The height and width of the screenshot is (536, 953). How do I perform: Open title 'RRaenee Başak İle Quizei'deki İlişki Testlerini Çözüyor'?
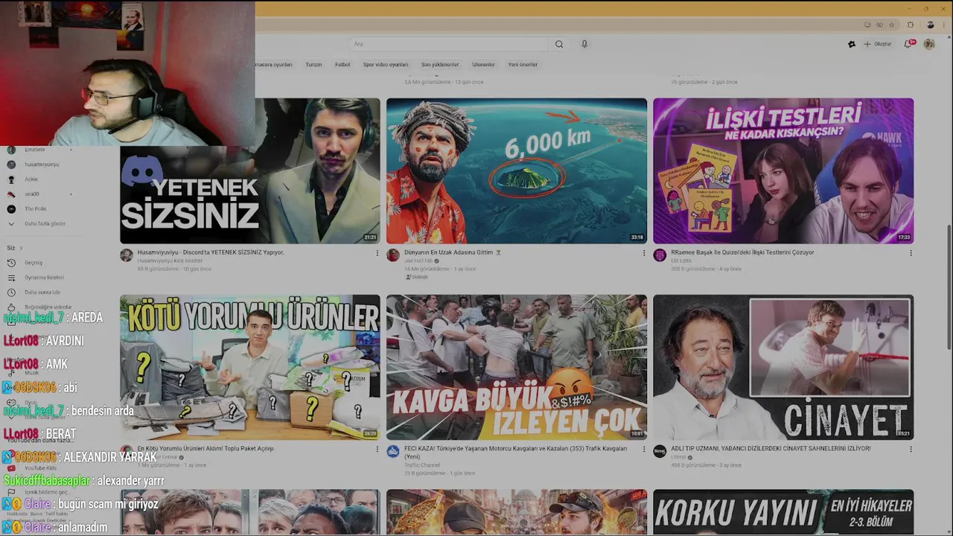(x=742, y=252)
